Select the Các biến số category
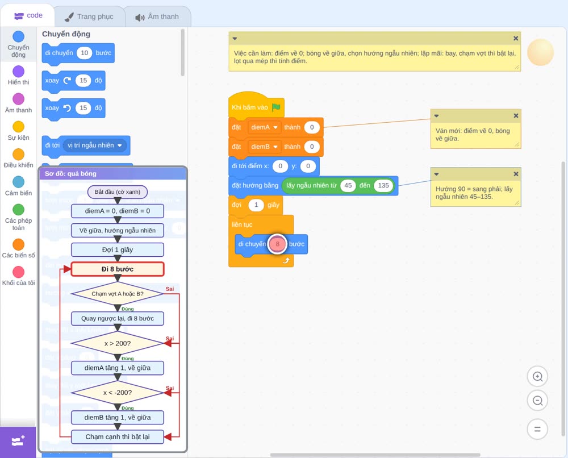This screenshot has width=568, height=458. 19,248
